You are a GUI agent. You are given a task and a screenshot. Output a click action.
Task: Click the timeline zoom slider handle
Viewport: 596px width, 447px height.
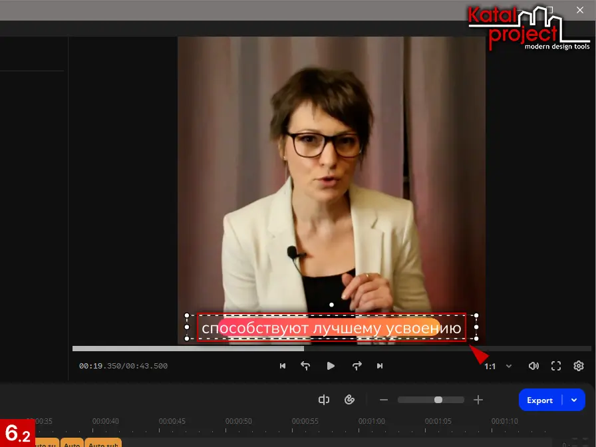pos(438,400)
